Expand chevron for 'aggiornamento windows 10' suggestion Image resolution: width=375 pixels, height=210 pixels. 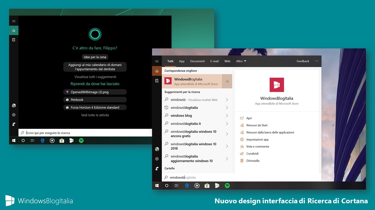pyautogui.click(x=227, y=159)
